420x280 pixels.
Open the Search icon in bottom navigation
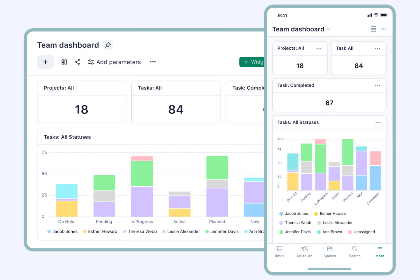click(x=354, y=251)
